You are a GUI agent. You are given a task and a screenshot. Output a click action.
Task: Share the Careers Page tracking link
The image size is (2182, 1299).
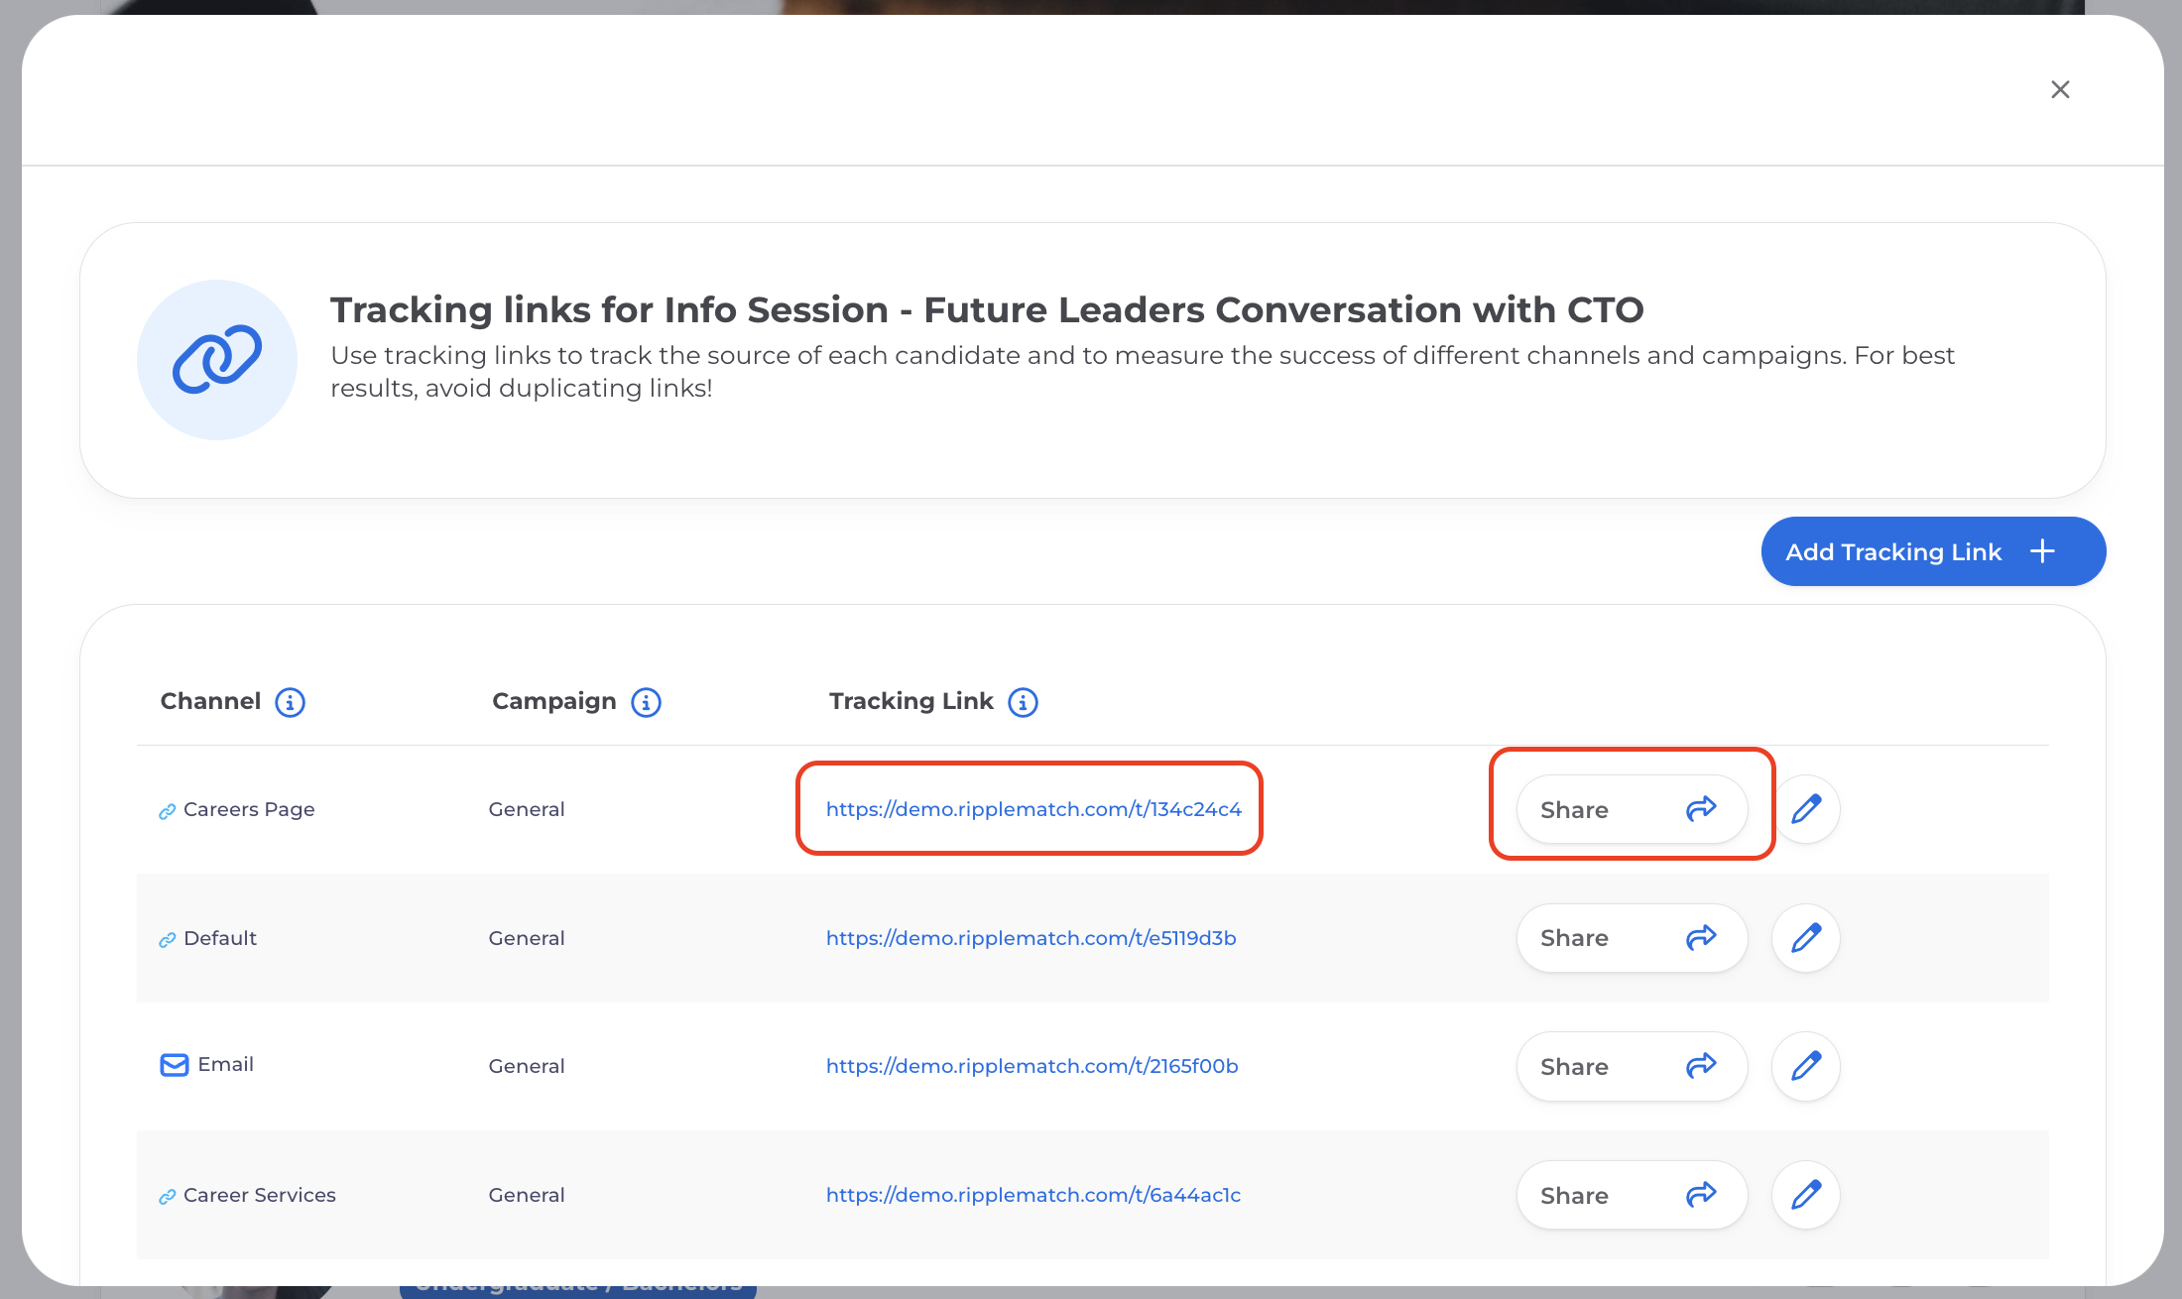pos(1631,809)
